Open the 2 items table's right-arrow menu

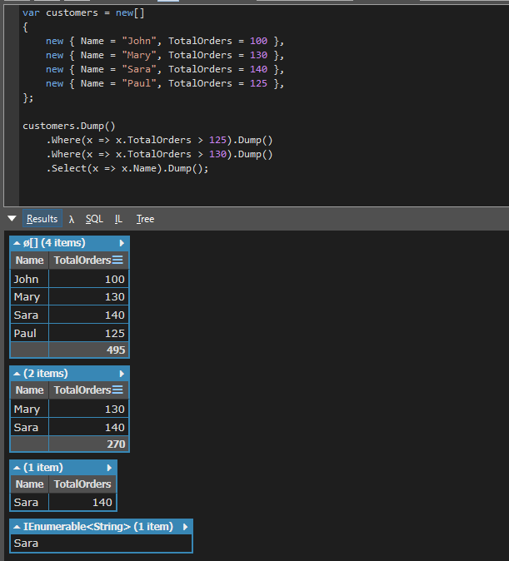pyautogui.click(x=122, y=374)
